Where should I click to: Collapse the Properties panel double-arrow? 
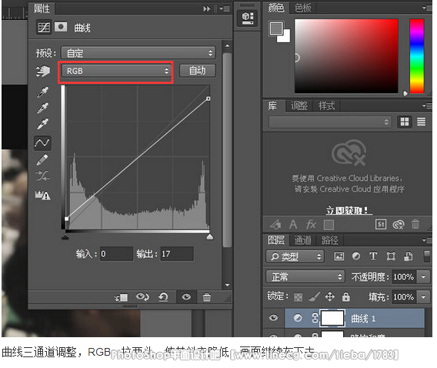point(206,9)
